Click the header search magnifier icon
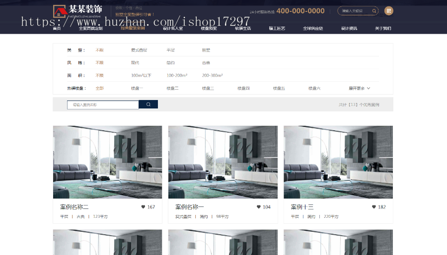Viewport: 447px width, 255px height. [x=374, y=11]
